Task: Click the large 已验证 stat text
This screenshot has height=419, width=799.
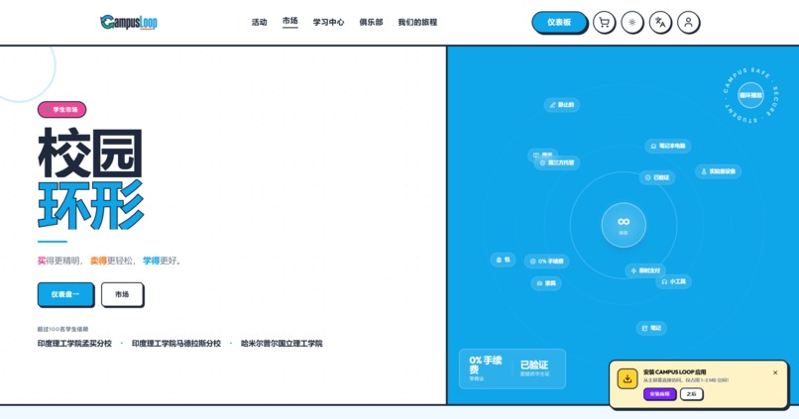Action: coord(534,365)
